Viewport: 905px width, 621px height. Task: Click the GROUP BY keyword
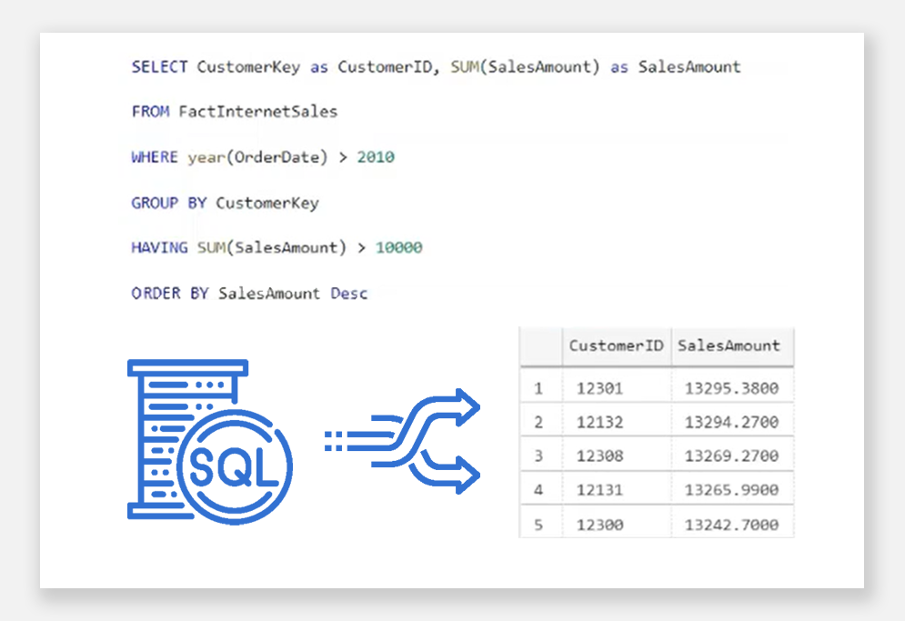click(x=168, y=203)
